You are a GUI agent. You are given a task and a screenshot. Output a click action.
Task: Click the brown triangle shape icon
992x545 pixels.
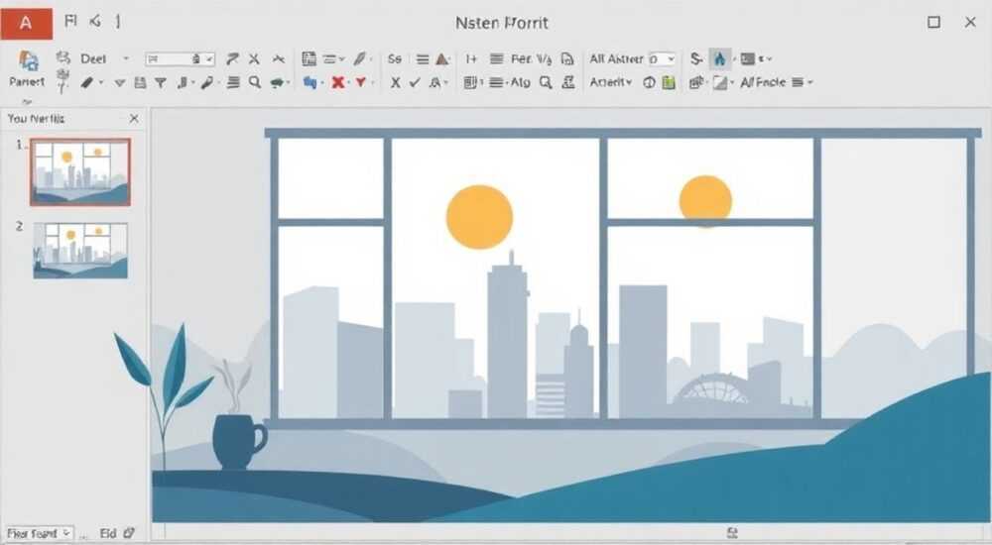(442, 59)
